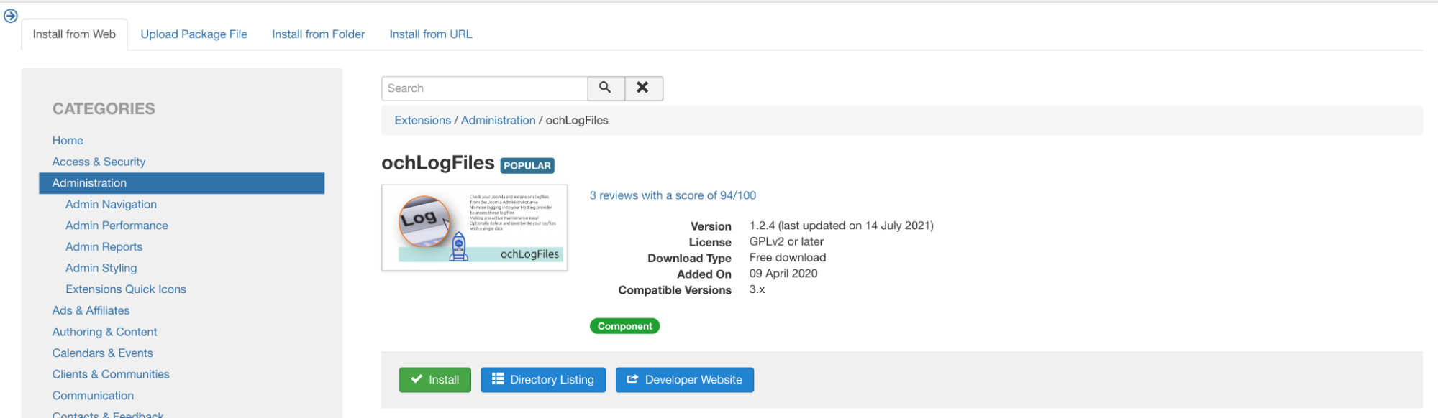Open the 3 reviews score link
The height and width of the screenshot is (418, 1438).
coord(672,195)
